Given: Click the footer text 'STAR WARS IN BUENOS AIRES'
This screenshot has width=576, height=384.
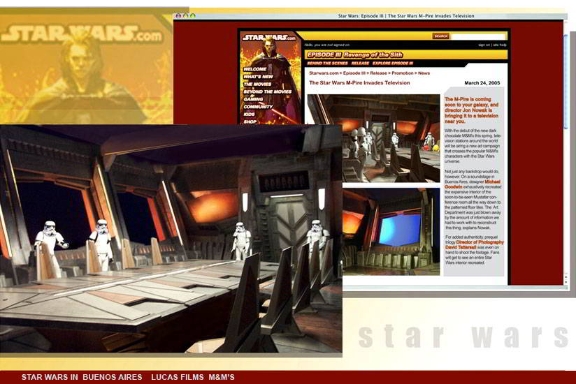Looking at the screenshot, I should click(82, 377).
